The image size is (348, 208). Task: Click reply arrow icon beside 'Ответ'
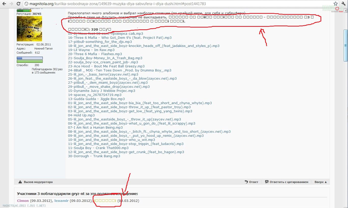pos(246,182)
